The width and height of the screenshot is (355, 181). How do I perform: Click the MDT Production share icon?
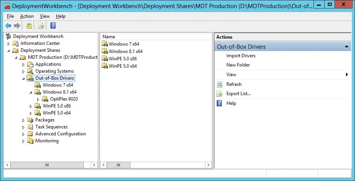point(23,57)
